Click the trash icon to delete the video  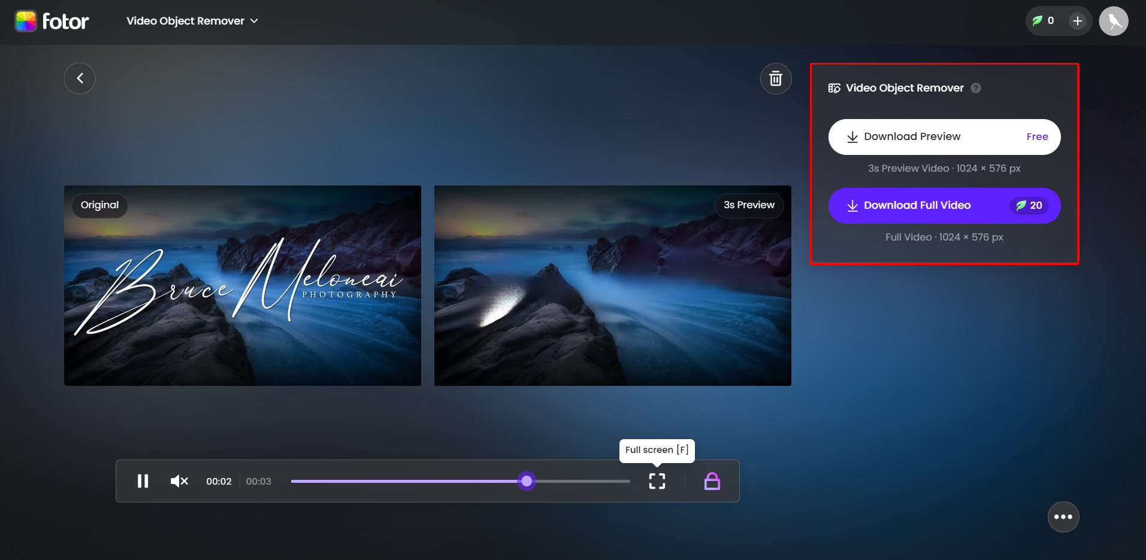(x=776, y=78)
